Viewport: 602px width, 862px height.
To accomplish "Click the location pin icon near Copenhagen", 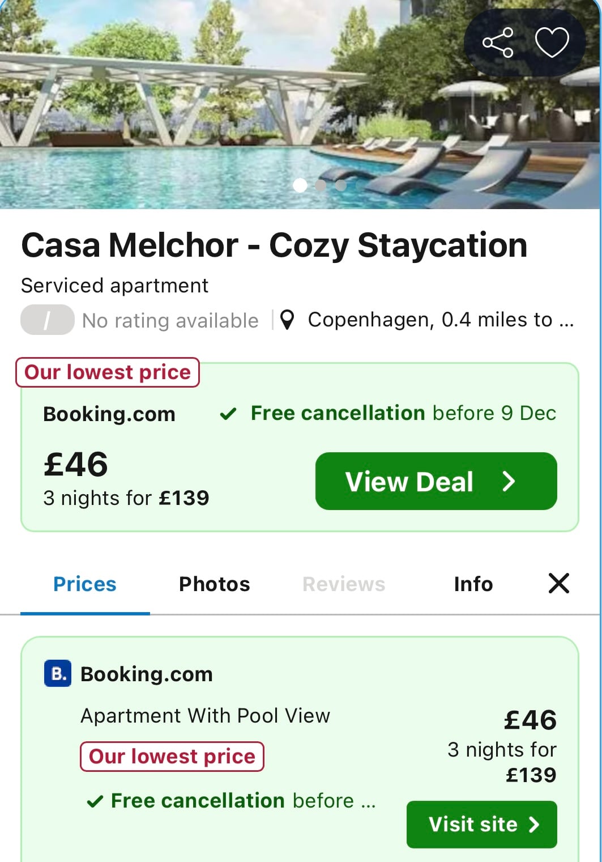I will (289, 319).
